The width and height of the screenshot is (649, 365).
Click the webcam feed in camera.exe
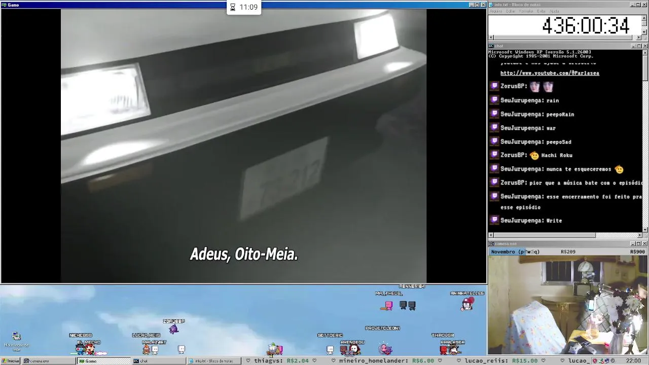[x=568, y=305]
